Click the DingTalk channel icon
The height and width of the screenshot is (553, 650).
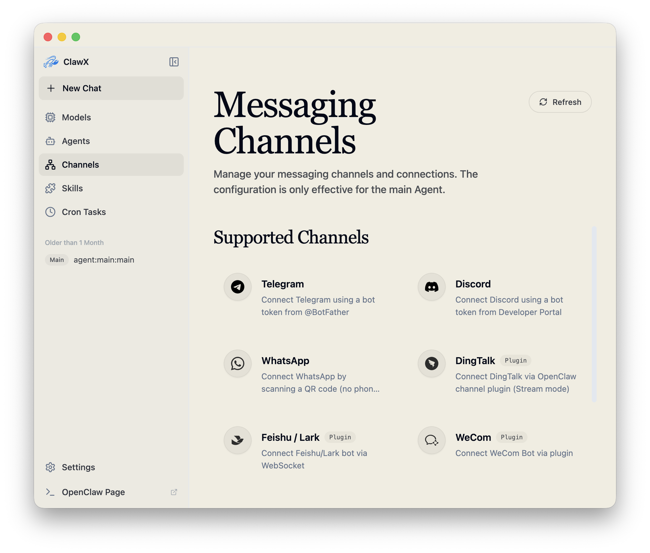tap(431, 363)
